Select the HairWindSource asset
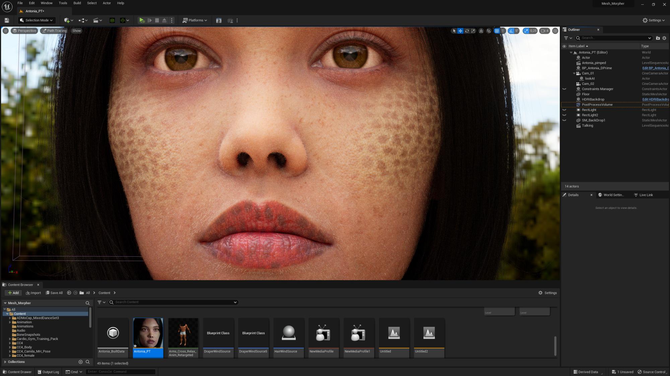The image size is (670, 376). [x=288, y=338]
